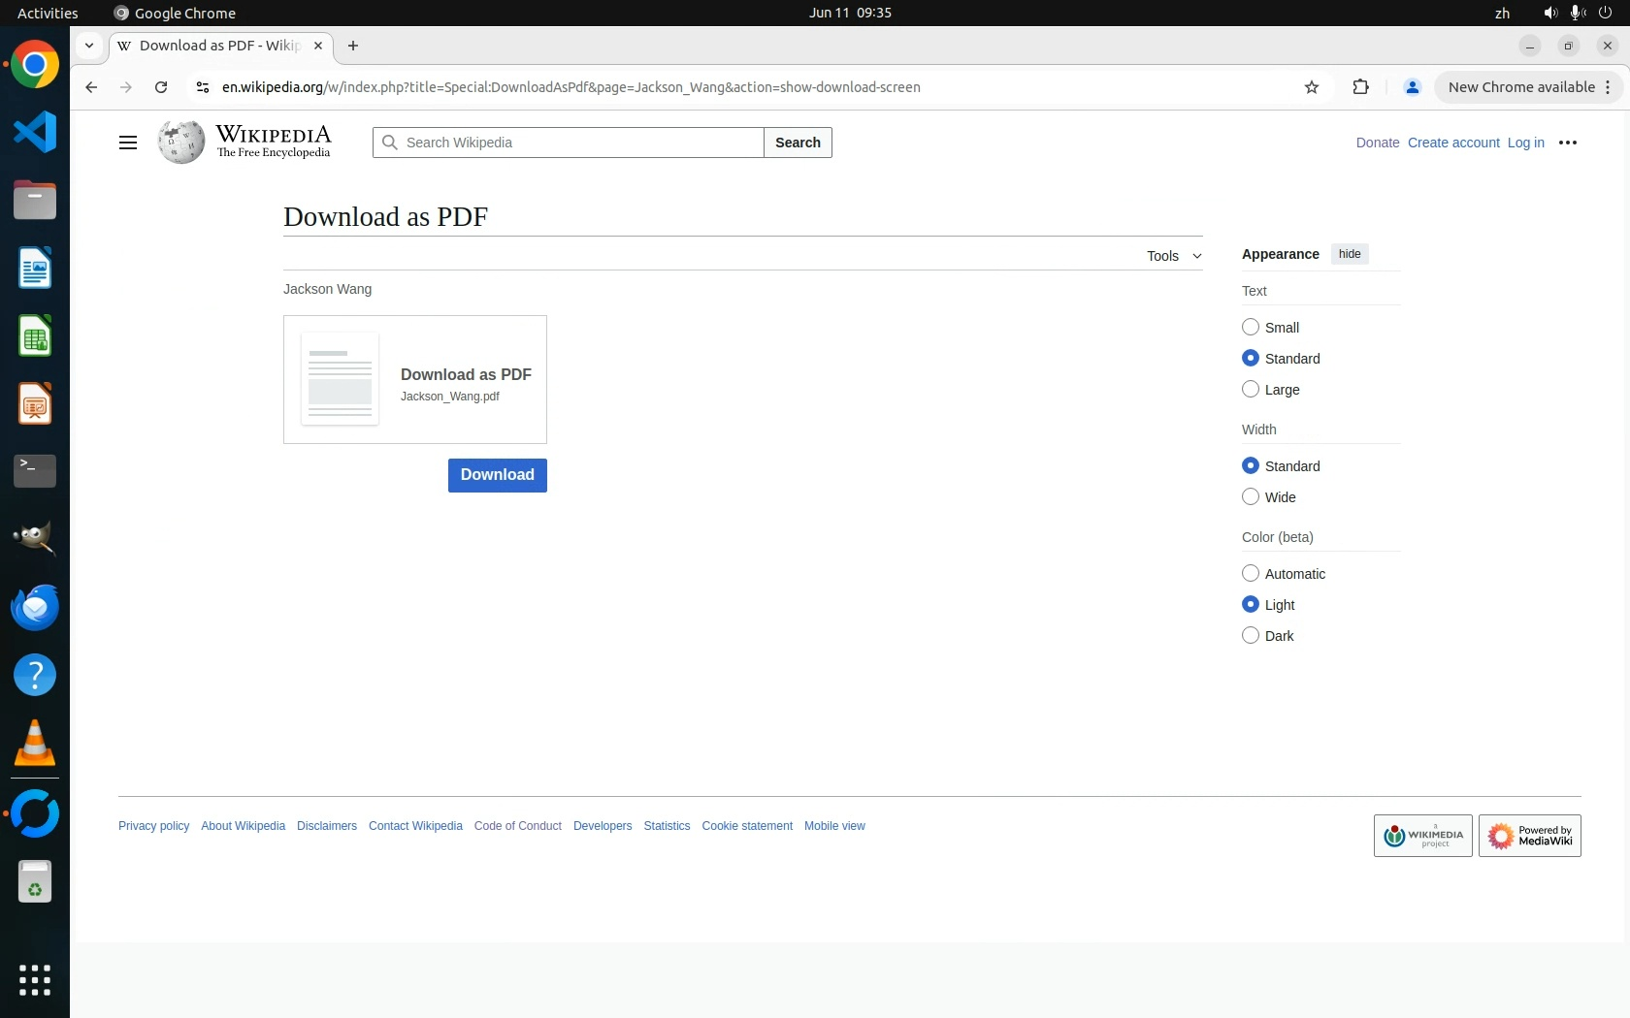Open Chrome menu via New Chrome available
This screenshot has height=1018, width=1630.
click(x=1527, y=87)
